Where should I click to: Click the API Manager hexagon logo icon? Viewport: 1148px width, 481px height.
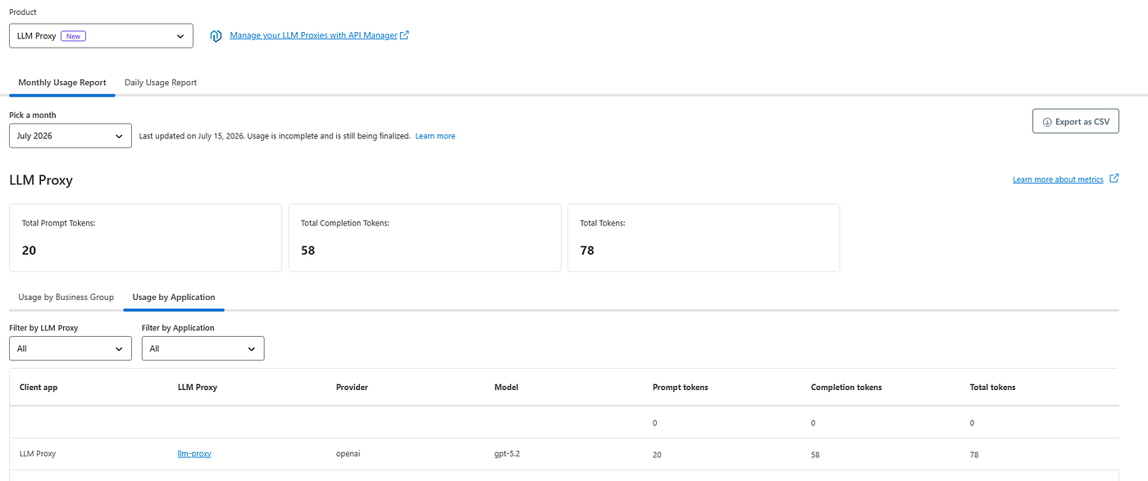click(216, 36)
